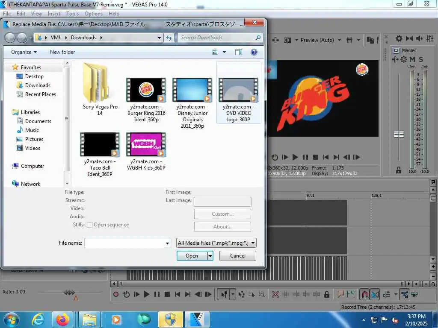Click the Cancel button in dialog
This screenshot has width=438, height=328.
click(238, 256)
